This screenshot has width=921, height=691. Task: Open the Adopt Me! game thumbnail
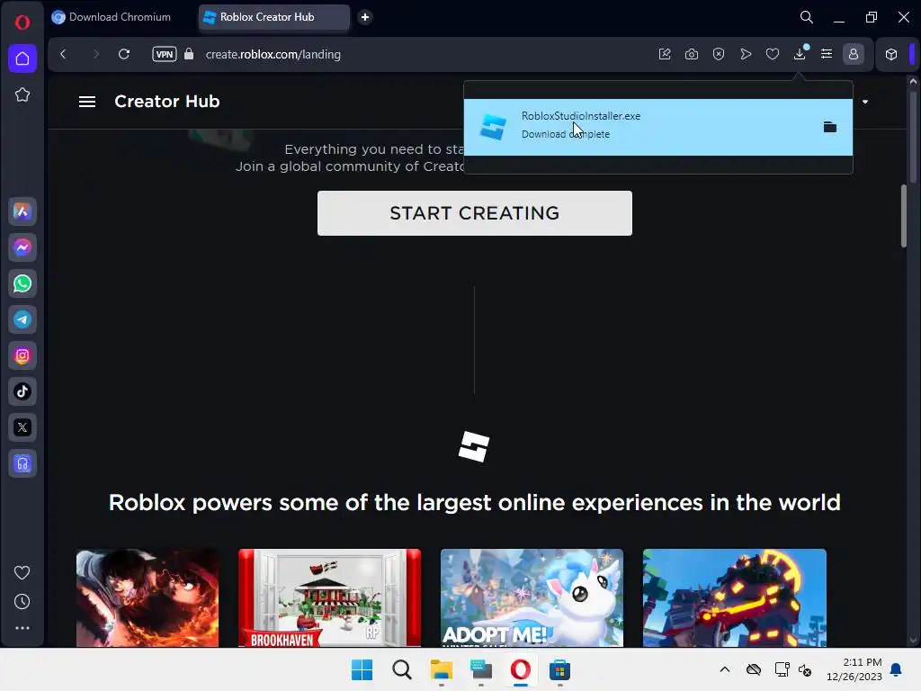pos(532,598)
